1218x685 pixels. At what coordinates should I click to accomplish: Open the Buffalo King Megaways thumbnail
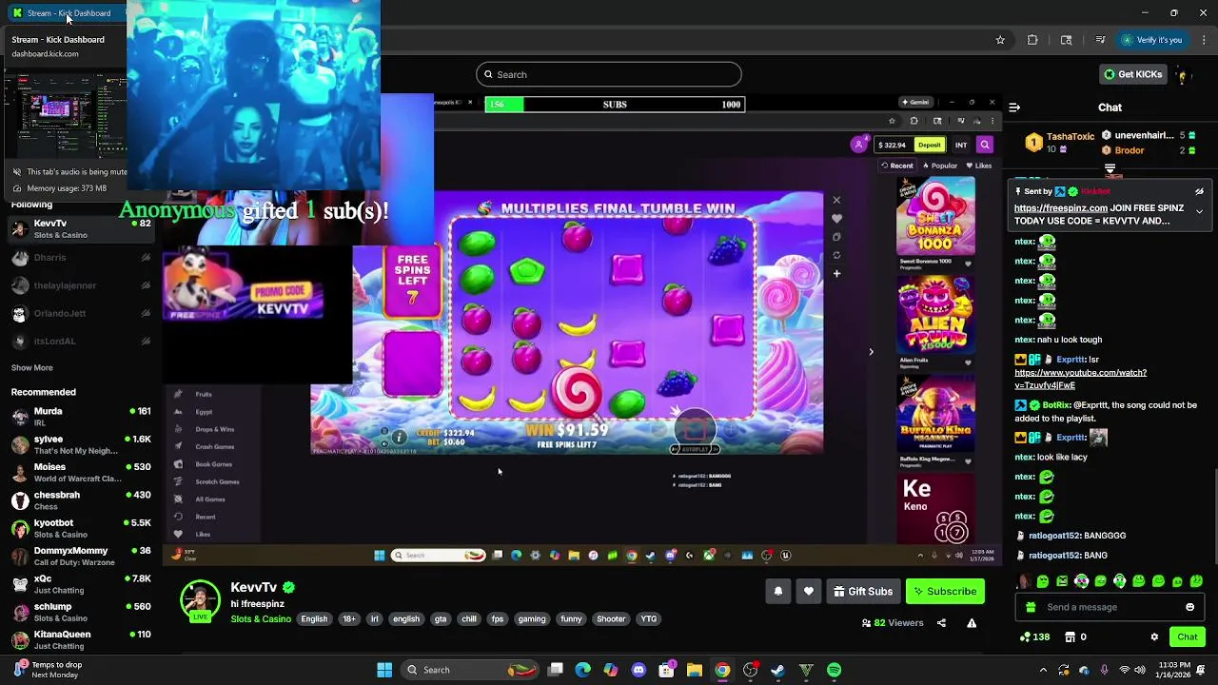(x=935, y=415)
